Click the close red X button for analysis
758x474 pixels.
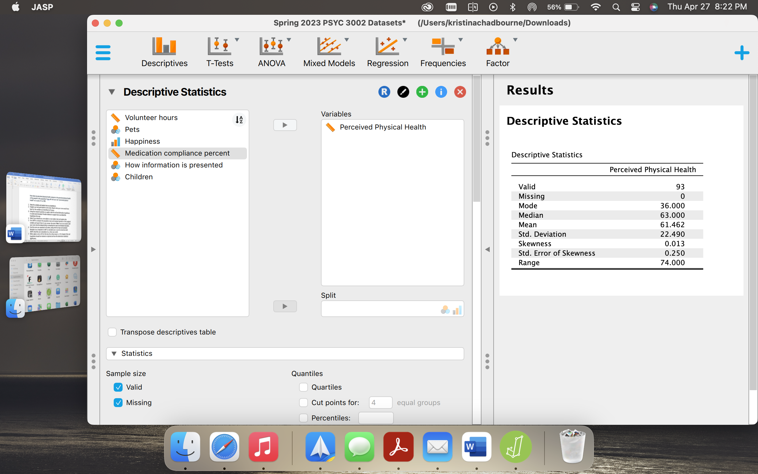pos(460,92)
